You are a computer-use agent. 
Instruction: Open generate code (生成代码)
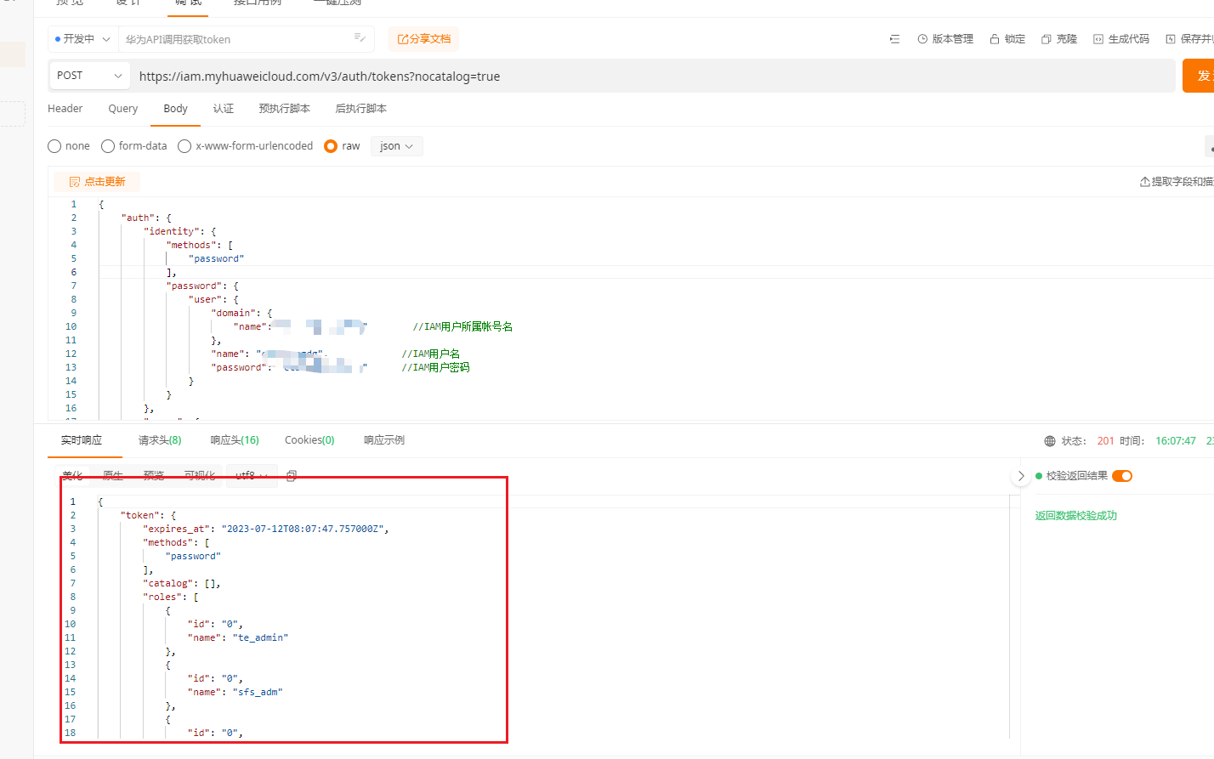point(1121,39)
